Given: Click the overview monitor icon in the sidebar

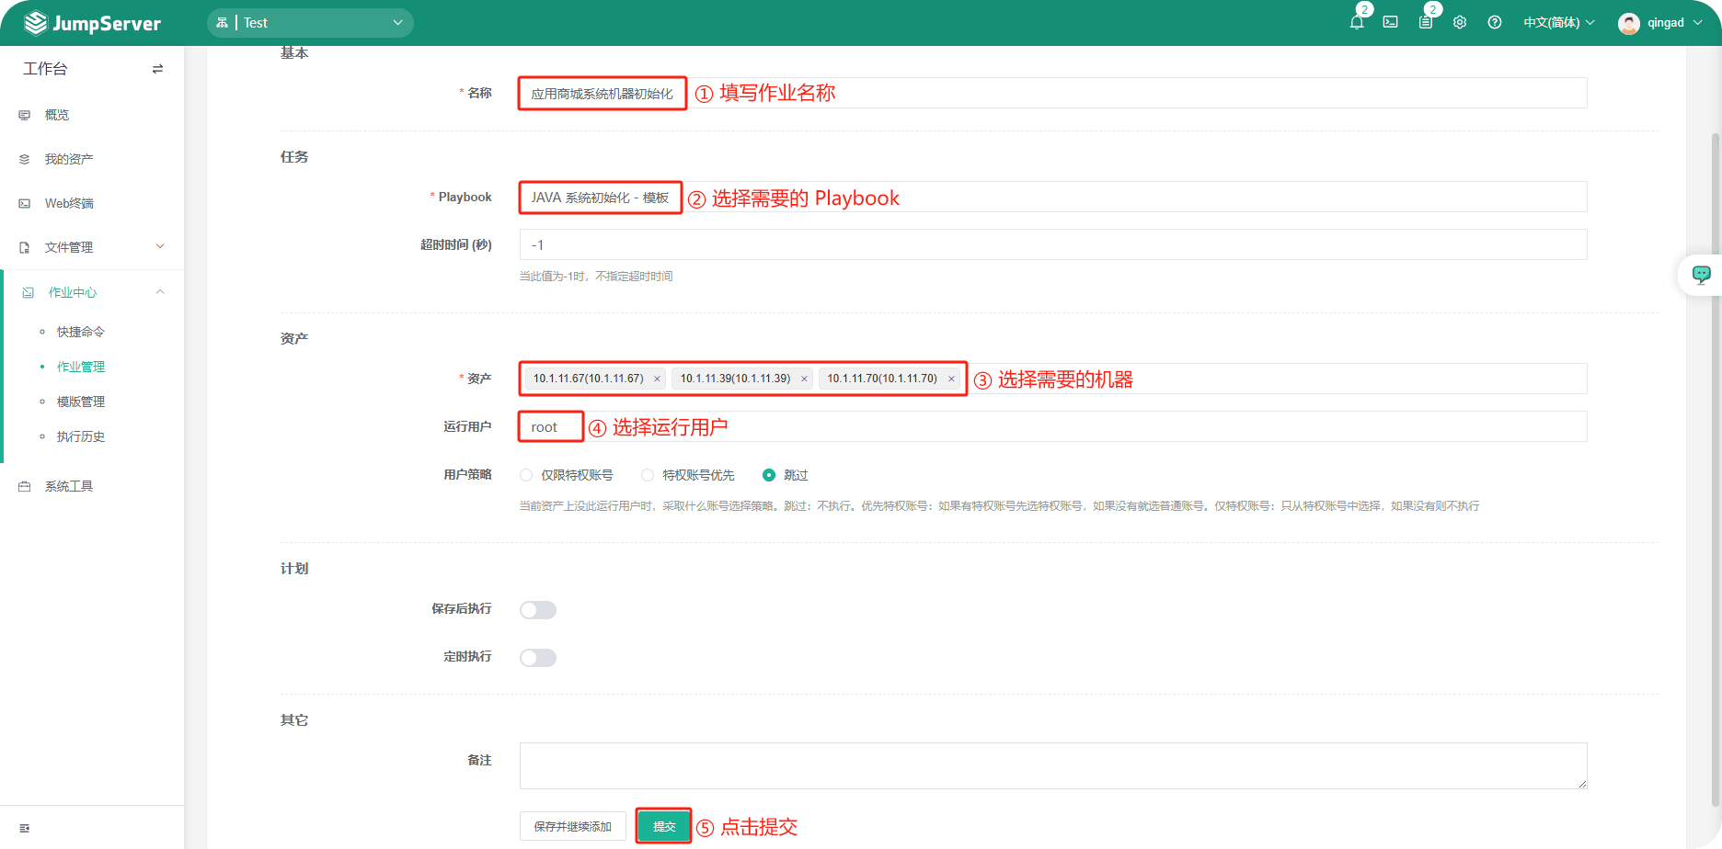Looking at the screenshot, I should pos(25,115).
